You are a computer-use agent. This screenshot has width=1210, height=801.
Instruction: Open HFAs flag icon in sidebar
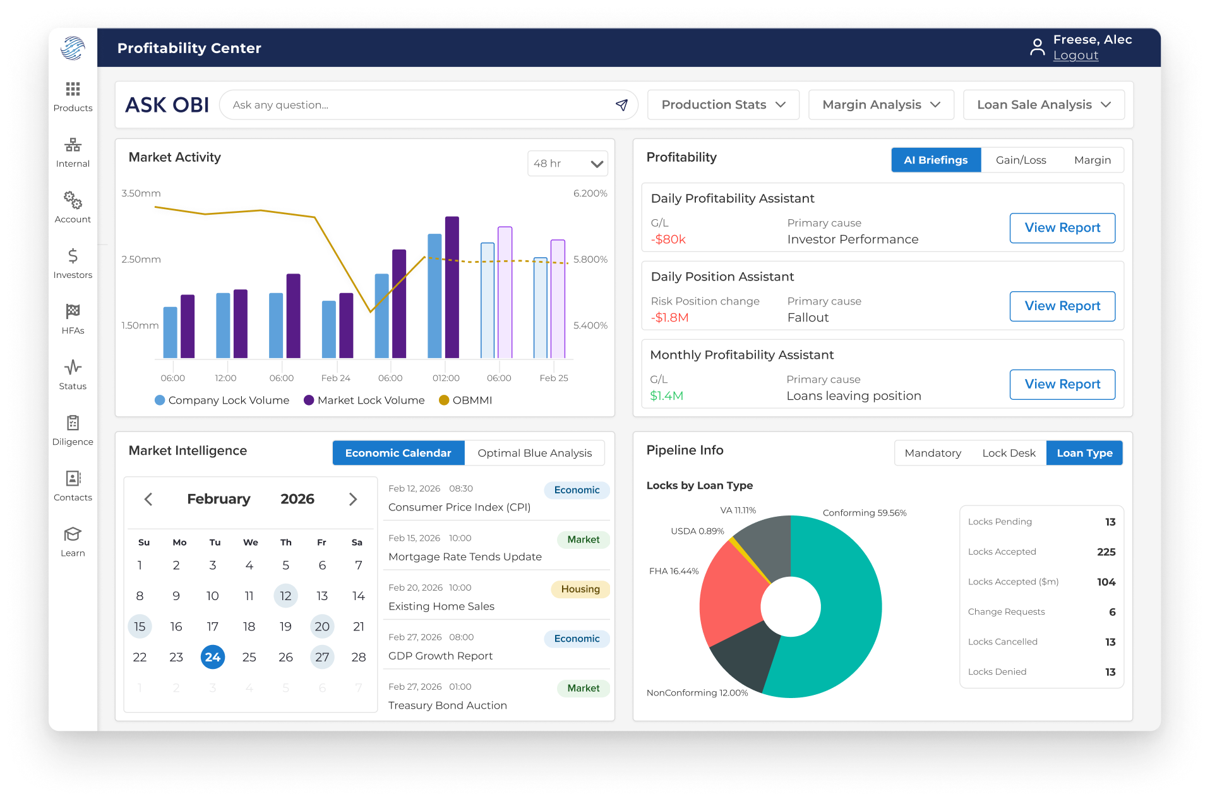point(73,311)
